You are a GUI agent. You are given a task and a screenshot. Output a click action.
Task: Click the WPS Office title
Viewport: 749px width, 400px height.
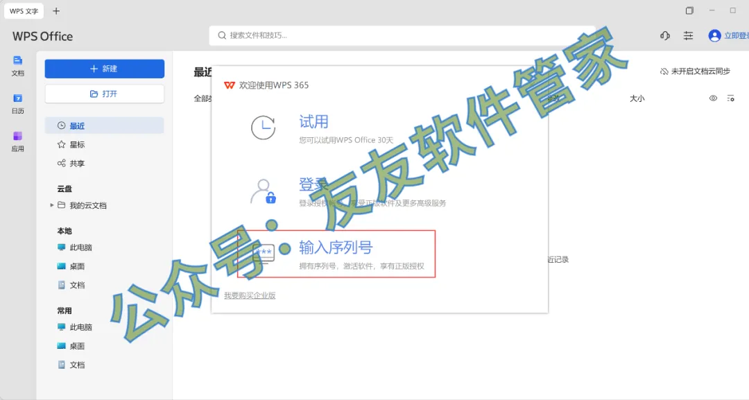(x=42, y=36)
